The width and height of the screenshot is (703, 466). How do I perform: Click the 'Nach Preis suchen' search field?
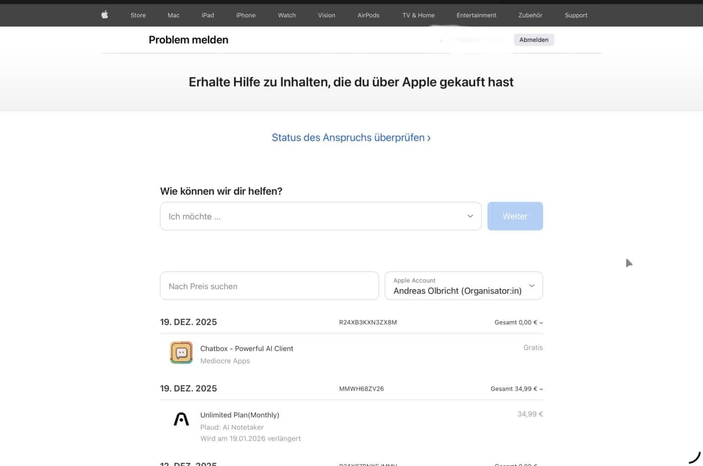(x=269, y=286)
